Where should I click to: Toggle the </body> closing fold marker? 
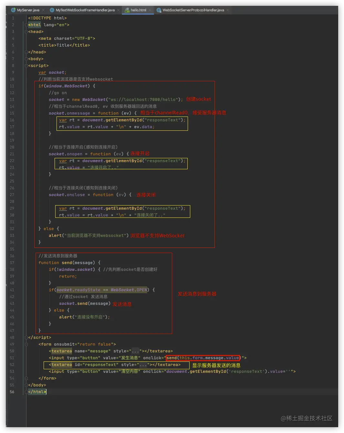[26, 385]
